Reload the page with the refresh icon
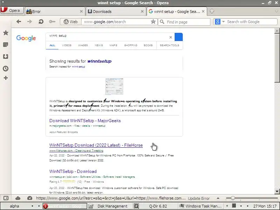 tap(41, 22)
